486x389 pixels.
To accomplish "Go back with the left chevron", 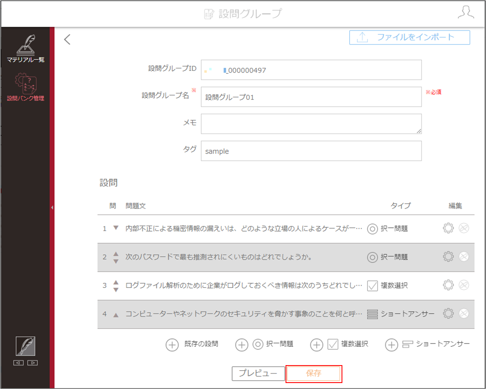I will (67, 39).
